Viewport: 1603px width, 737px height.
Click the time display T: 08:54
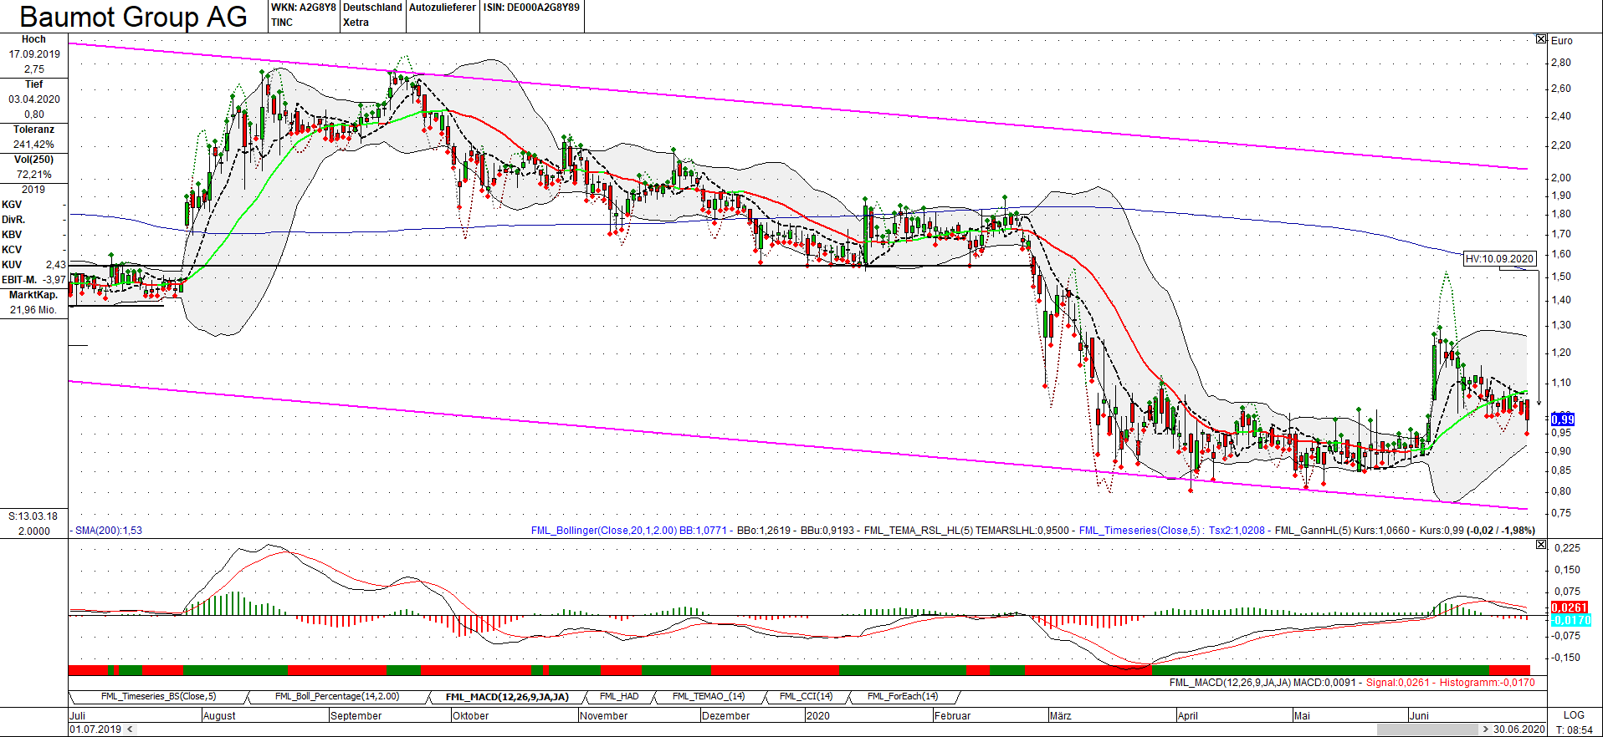pos(1574,729)
